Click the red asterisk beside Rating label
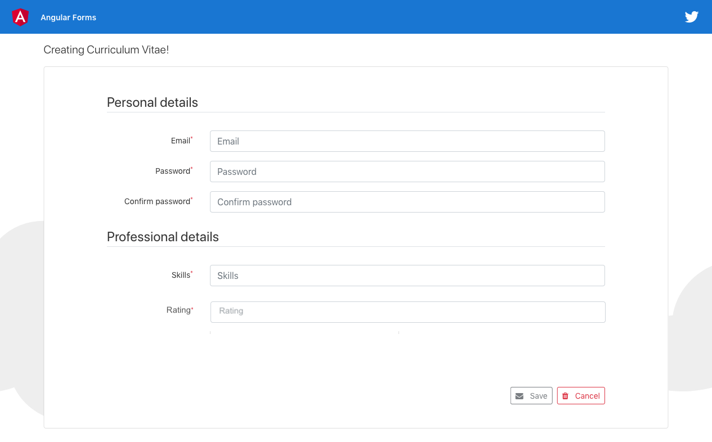 point(191,306)
